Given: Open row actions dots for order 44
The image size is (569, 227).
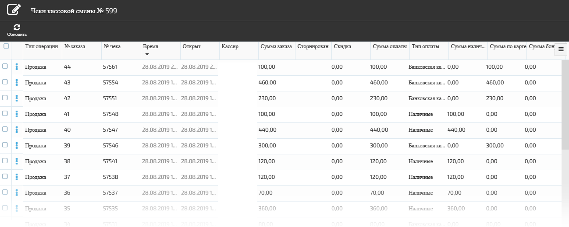Looking at the screenshot, I should [17, 66].
